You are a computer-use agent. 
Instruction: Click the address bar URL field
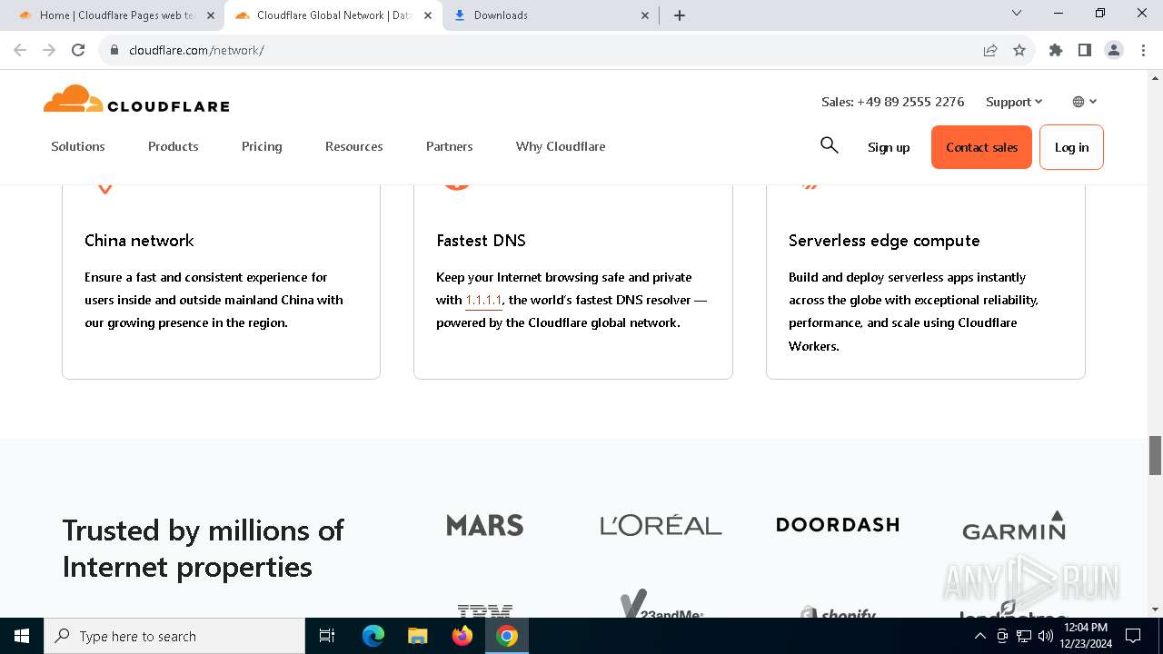pos(545,50)
